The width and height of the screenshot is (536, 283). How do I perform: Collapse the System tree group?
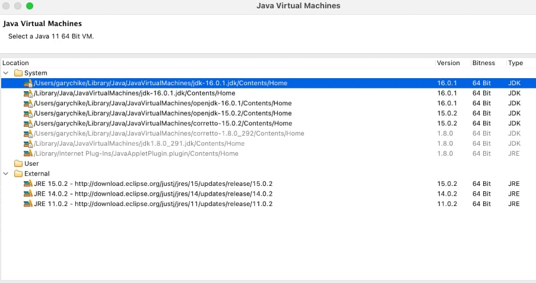pyautogui.click(x=6, y=73)
